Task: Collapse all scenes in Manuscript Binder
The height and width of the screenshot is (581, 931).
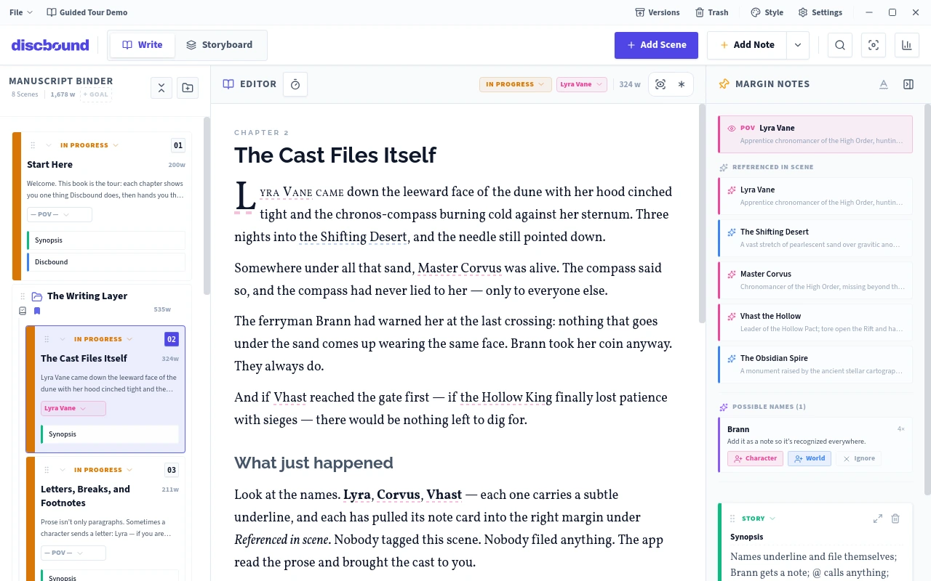Action: pos(161,88)
